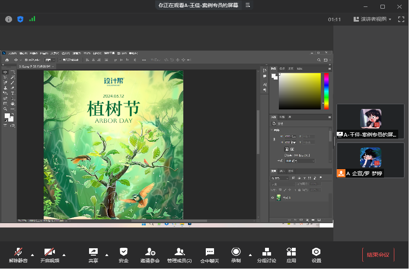409x269 pixels.
Task: Select the Zoom tool in Photoshop toolbar
Action: [5, 109]
